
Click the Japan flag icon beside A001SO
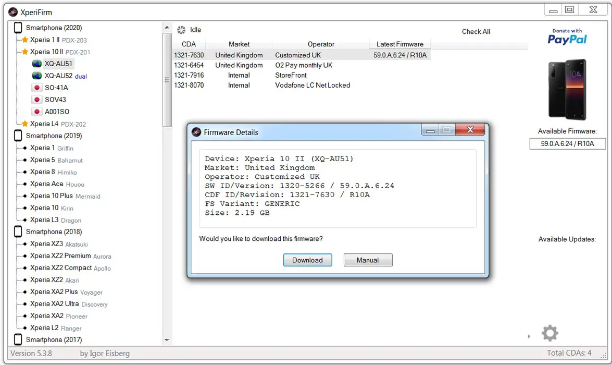point(36,112)
